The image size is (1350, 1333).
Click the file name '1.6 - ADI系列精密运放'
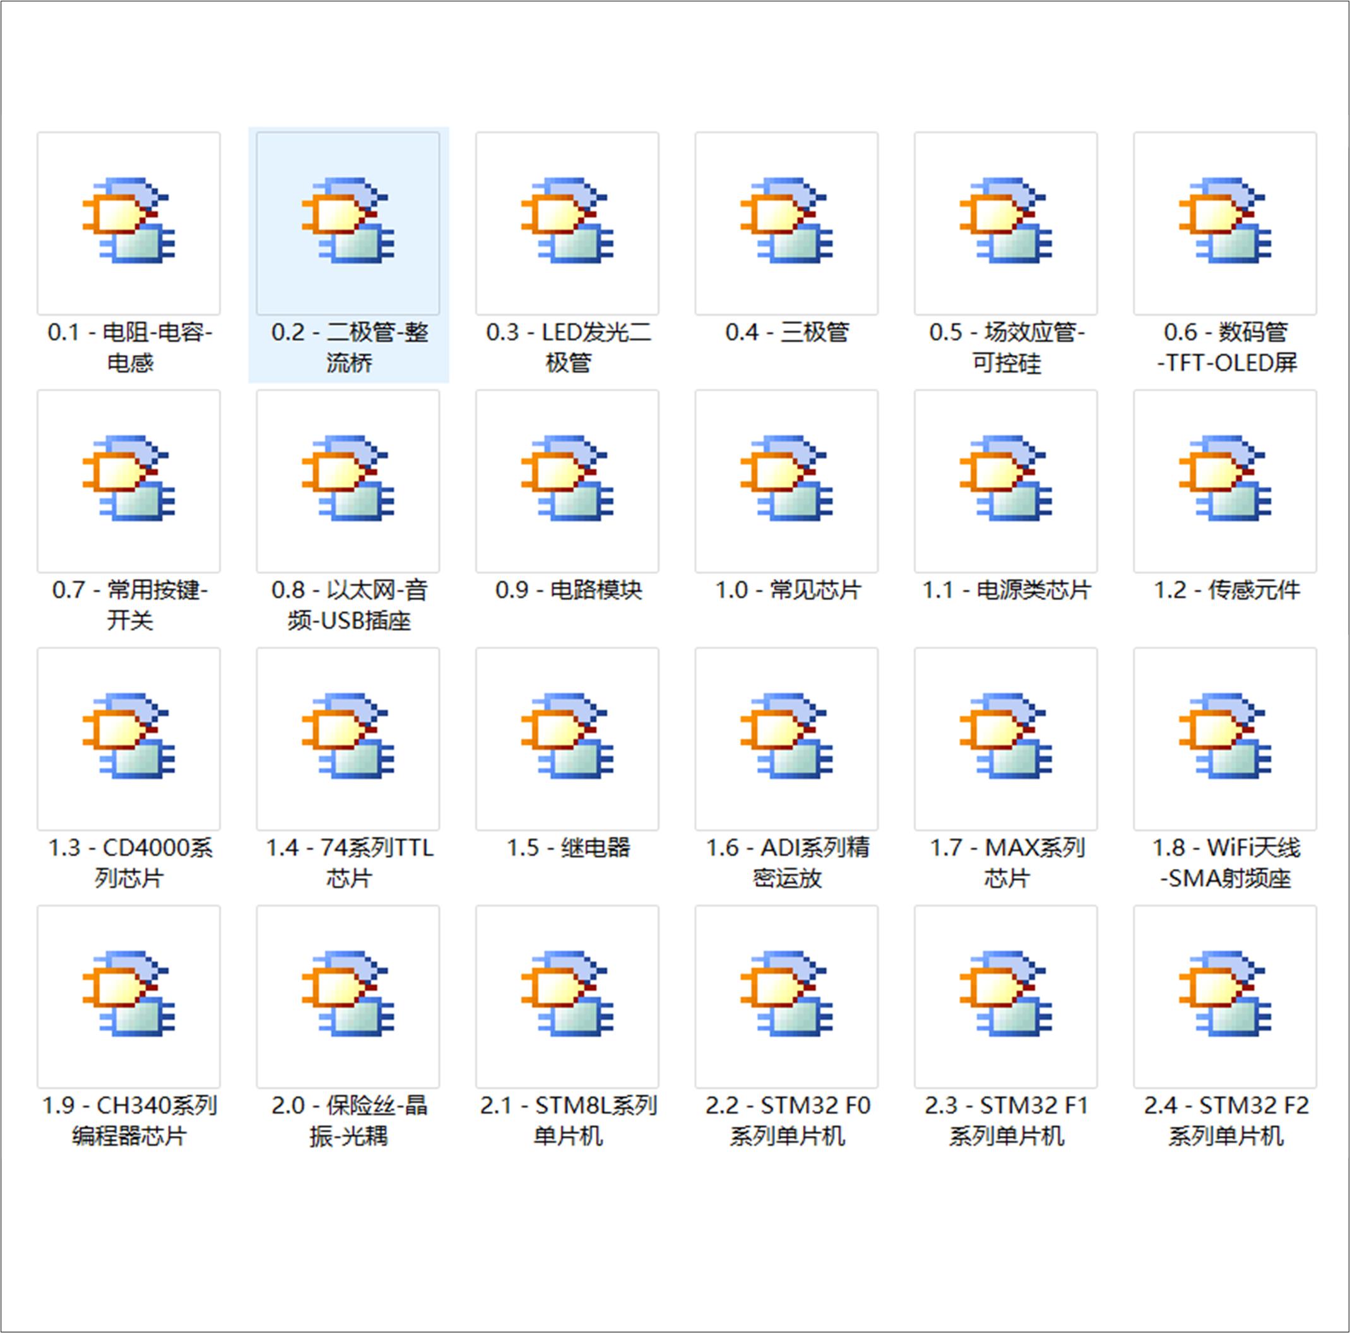click(x=788, y=863)
